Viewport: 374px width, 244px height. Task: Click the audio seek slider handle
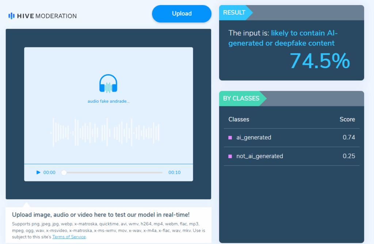coord(64,173)
